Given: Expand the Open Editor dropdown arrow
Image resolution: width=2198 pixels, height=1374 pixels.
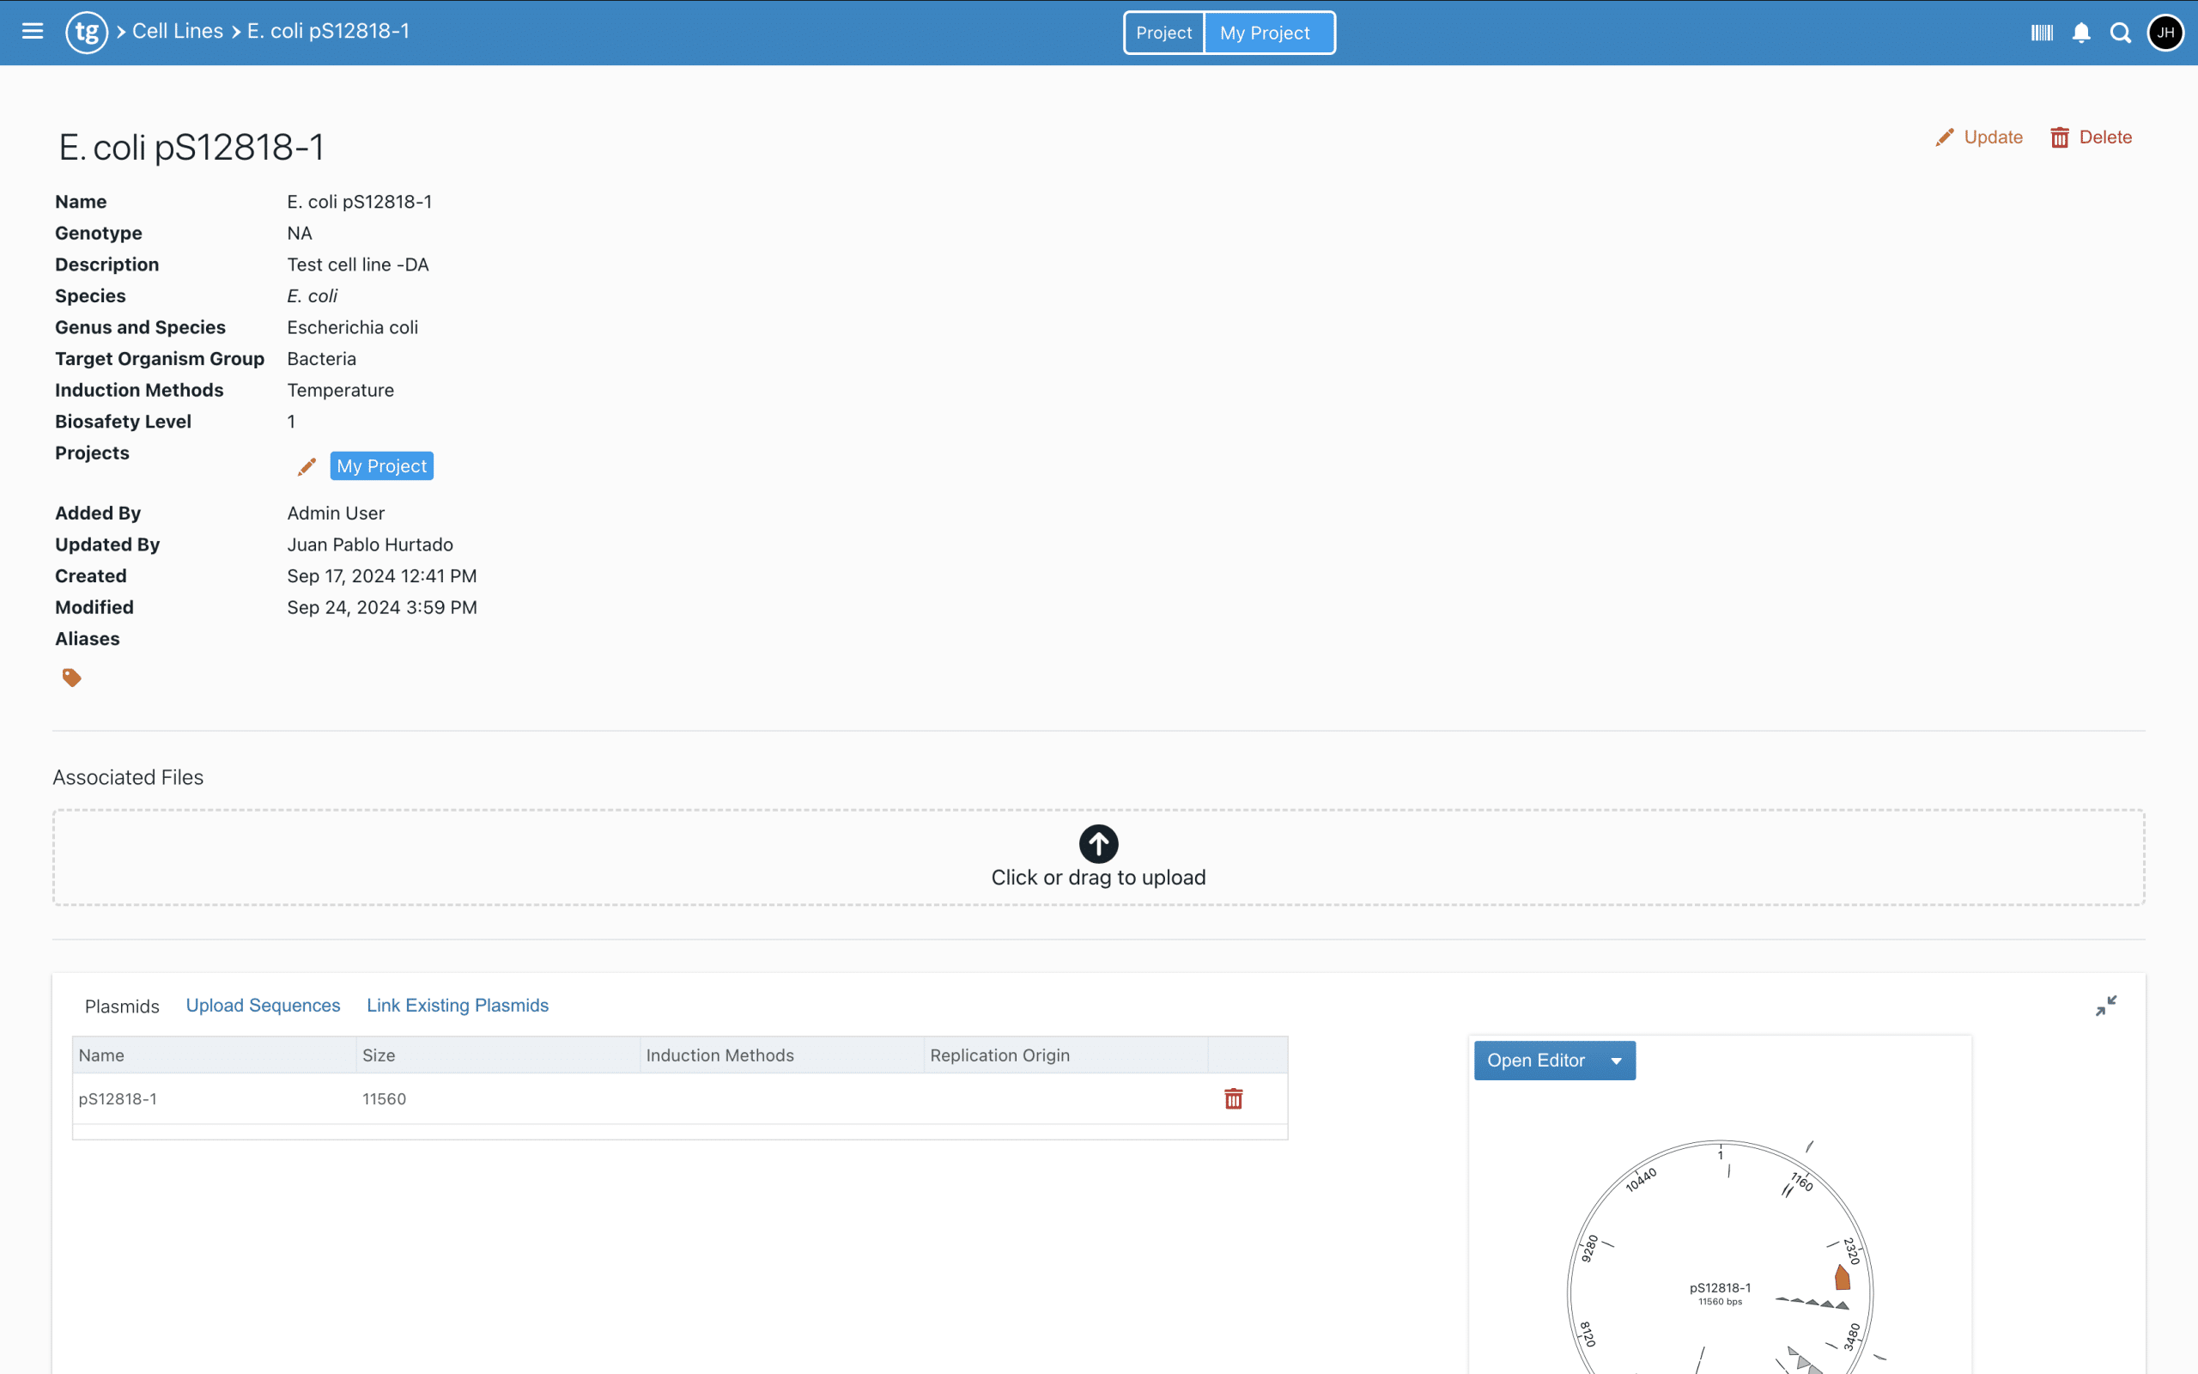Looking at the screenshot, I should [x=1616, y=1061].
